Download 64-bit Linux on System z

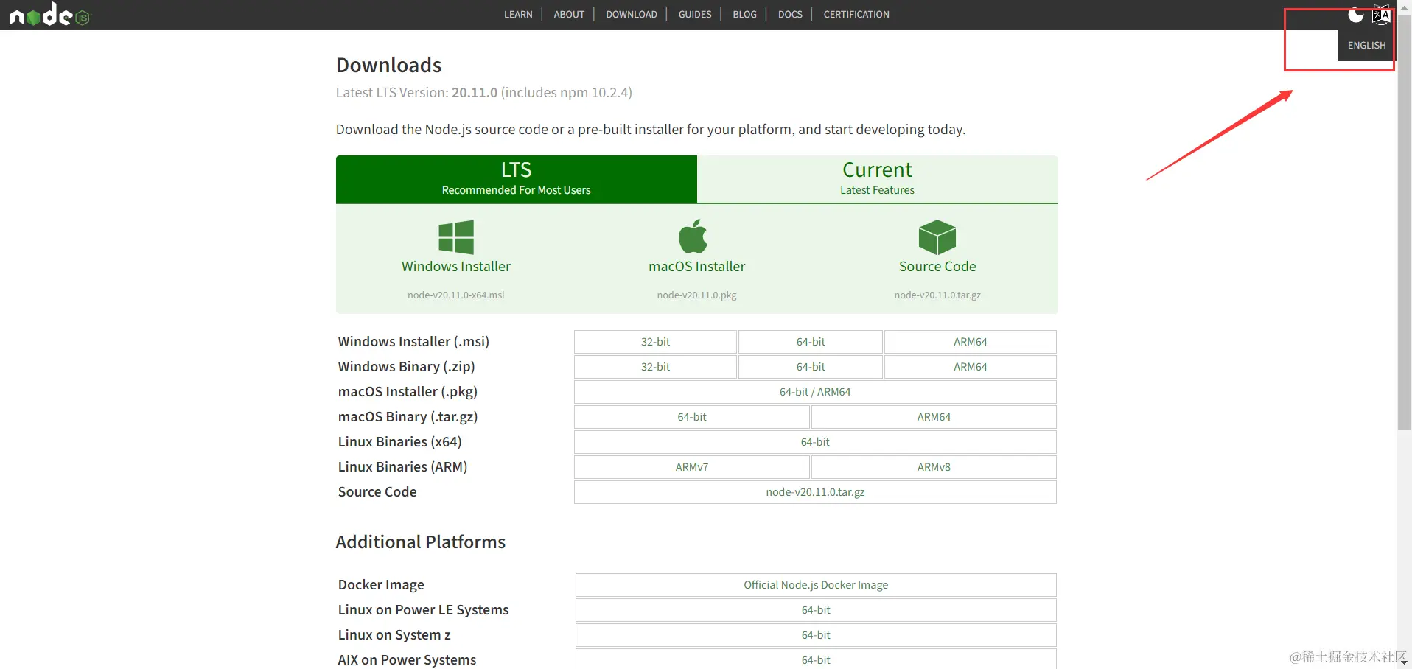pos(816,635)
